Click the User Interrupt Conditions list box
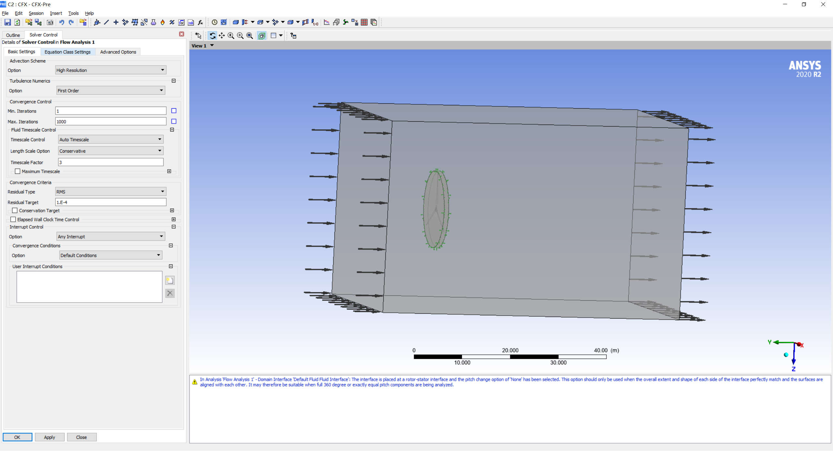 click(89, 287)
